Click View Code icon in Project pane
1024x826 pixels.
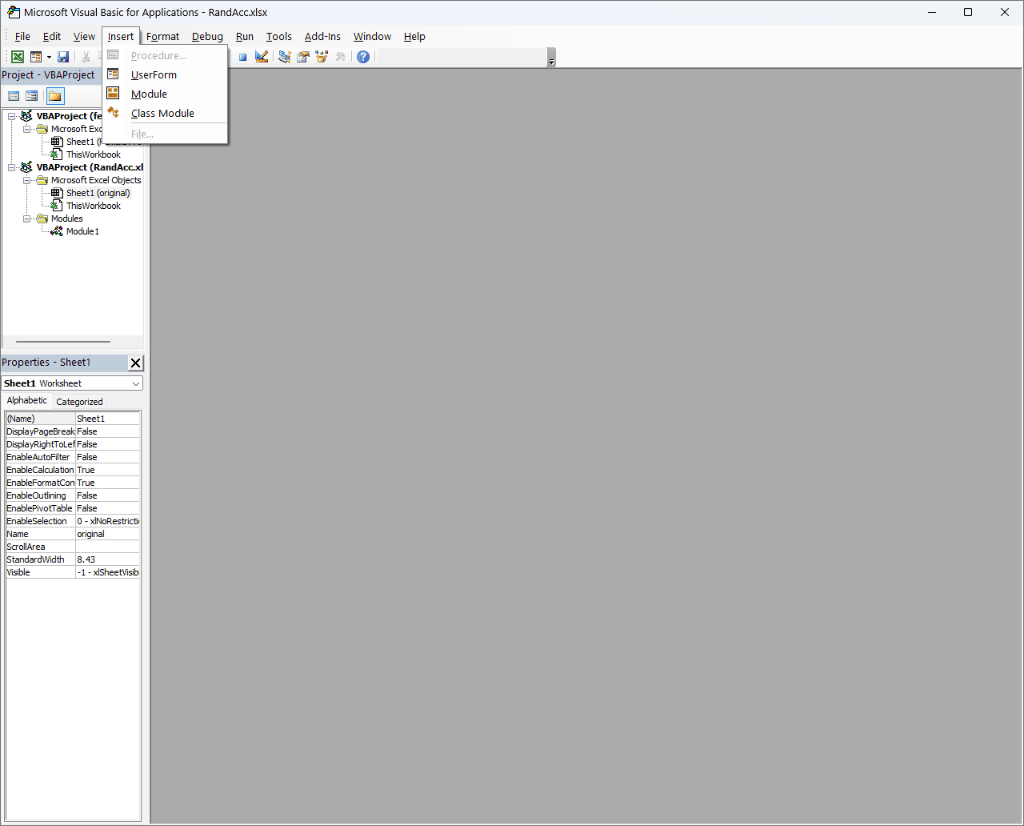(14, 96)
